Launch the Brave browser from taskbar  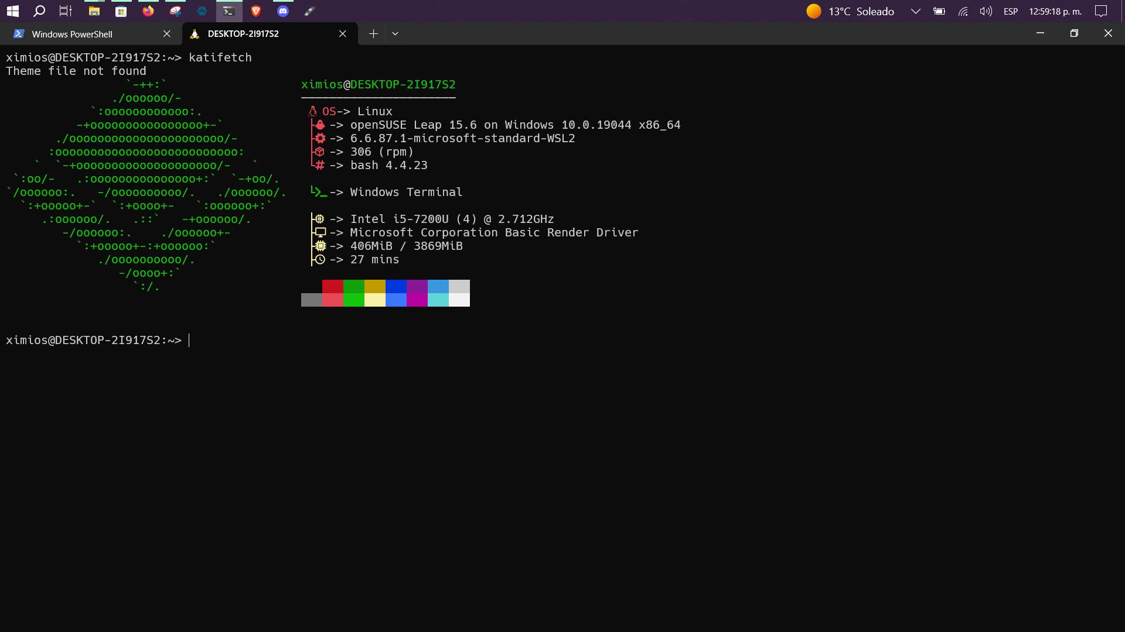click(x=256, y=11)
